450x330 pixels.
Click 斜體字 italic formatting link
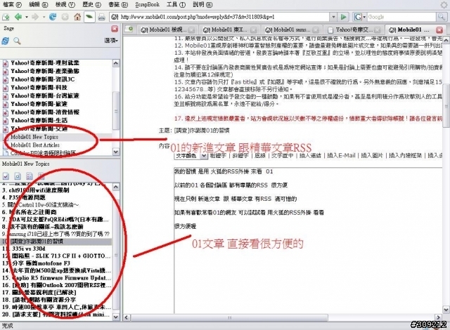coord(240,156)
